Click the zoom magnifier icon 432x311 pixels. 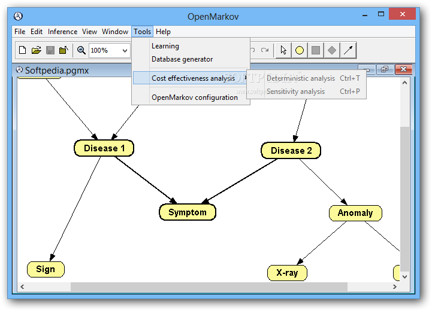(x=81, y=50)
